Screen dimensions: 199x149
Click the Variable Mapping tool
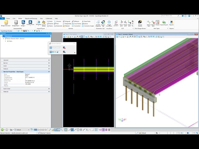click(x=98, y=24)
